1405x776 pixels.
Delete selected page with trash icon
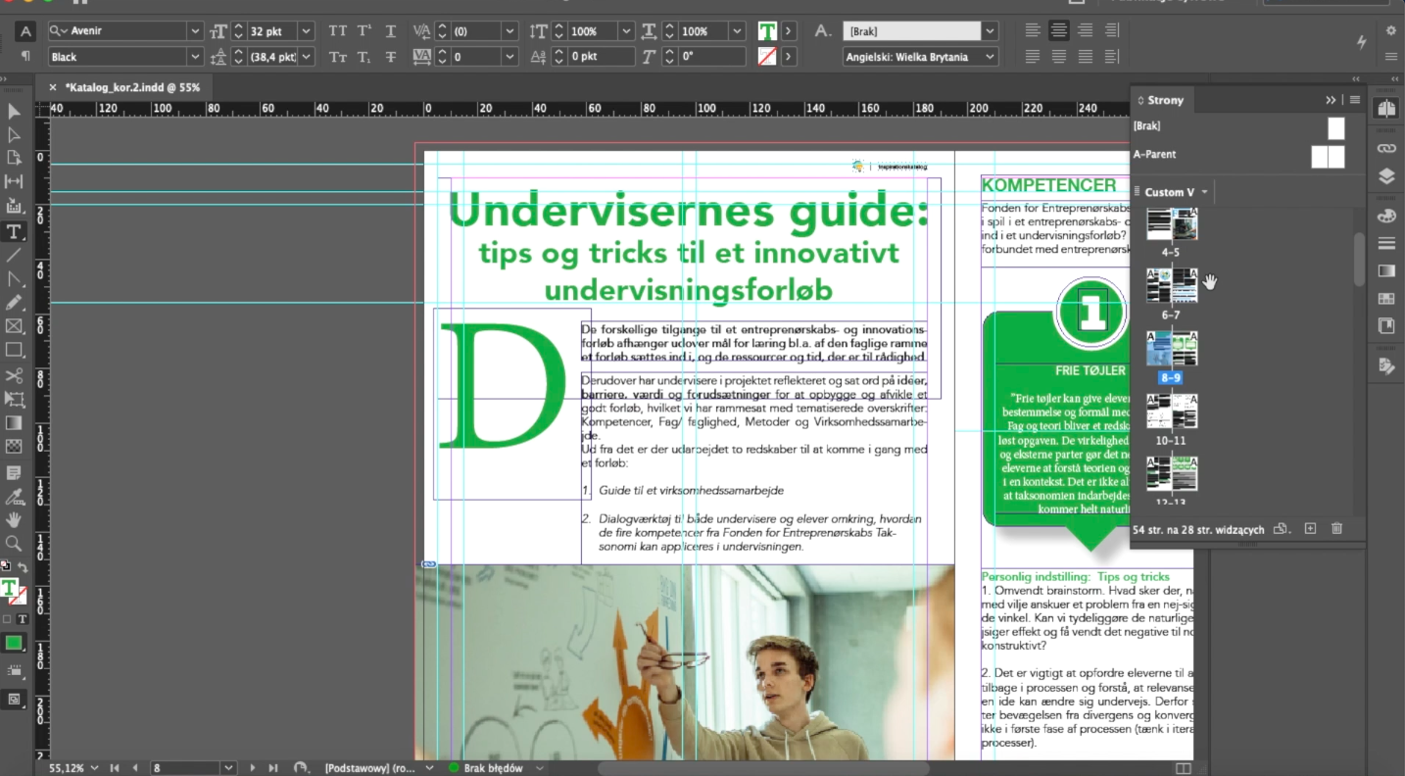pos(1336,529)
